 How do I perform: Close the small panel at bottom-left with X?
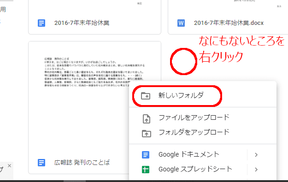[10, 166]
